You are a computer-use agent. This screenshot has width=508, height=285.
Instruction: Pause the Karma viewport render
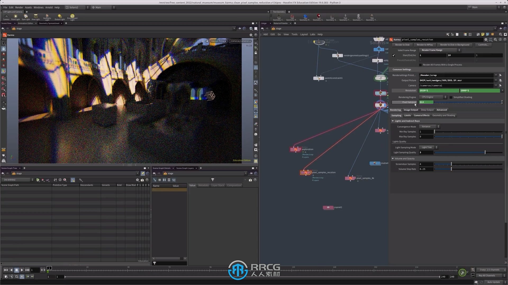pos(203,41)
